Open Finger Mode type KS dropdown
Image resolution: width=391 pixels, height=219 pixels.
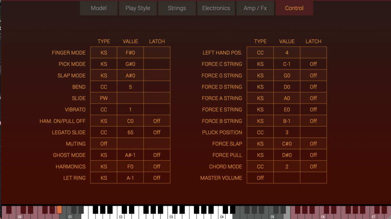103,53
